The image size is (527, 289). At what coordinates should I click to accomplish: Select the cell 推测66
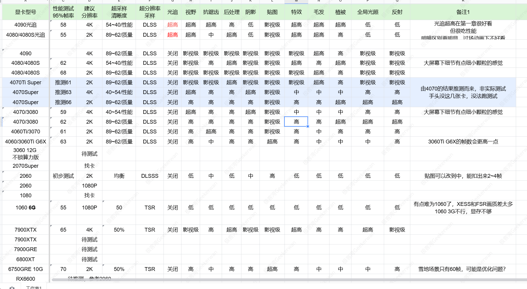63,102
